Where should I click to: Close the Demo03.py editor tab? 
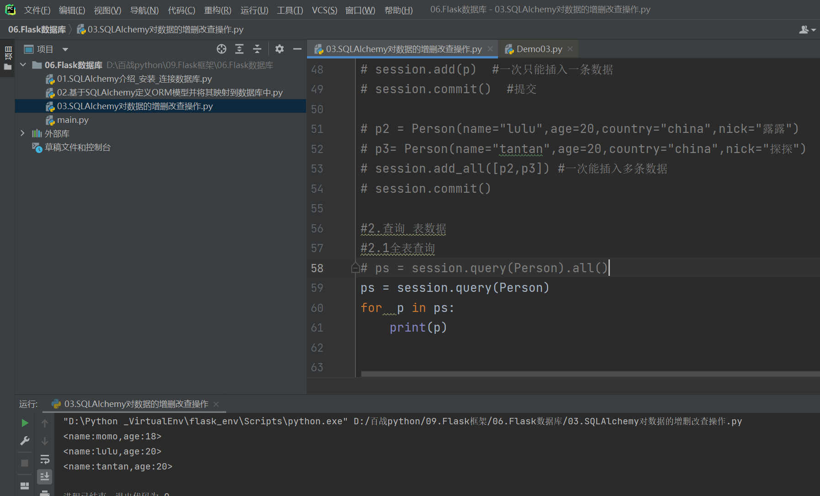click(570, 49)
